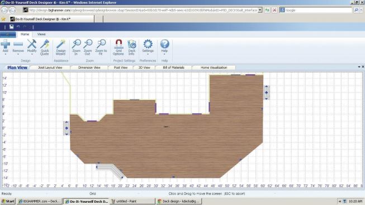Click the blank new browser tab button
Viewport: 365px width, 205px height.
[x=99, y=19]
